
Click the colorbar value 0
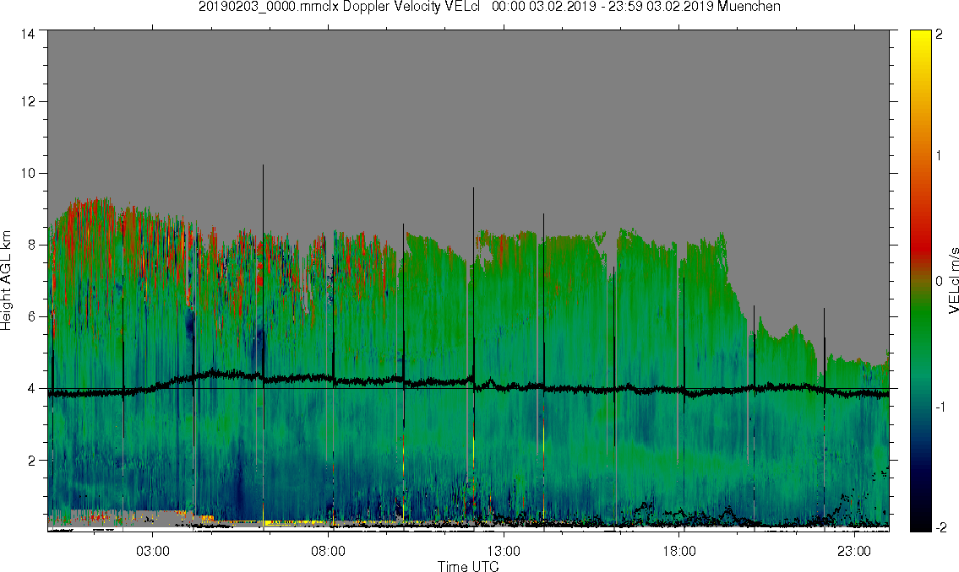940,282
